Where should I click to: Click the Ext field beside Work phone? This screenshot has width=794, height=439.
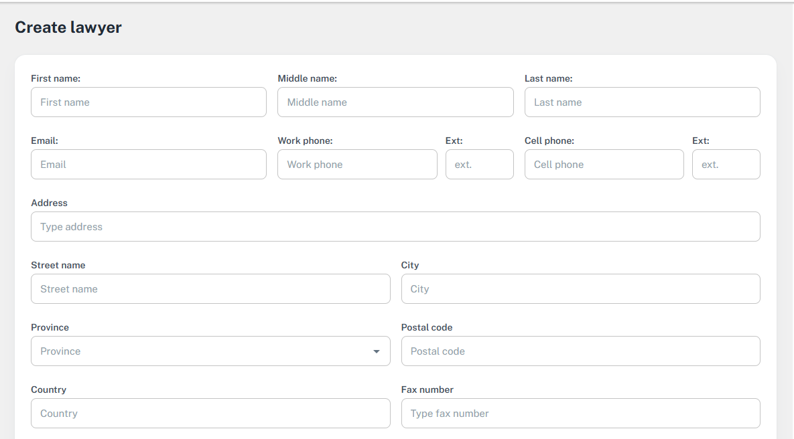479,165
